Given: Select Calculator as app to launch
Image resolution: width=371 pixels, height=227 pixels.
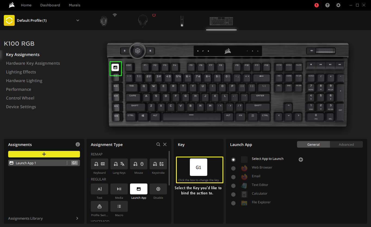Looking at the screenshot, I should (x=233, y=194).
